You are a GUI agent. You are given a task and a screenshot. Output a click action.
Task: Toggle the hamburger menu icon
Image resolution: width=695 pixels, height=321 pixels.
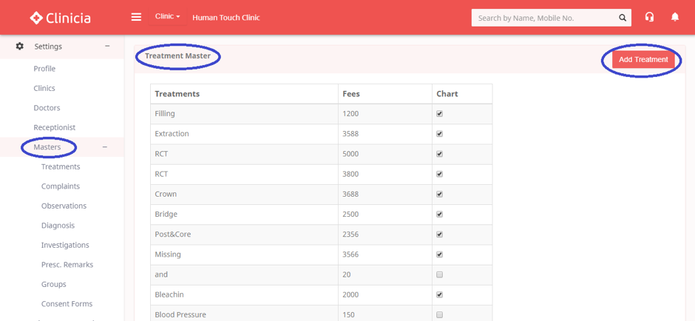tap(136, 17)
